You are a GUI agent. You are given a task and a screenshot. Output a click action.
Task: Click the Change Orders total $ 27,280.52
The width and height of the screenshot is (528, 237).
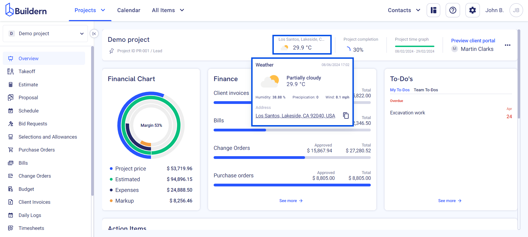(358, 151)
